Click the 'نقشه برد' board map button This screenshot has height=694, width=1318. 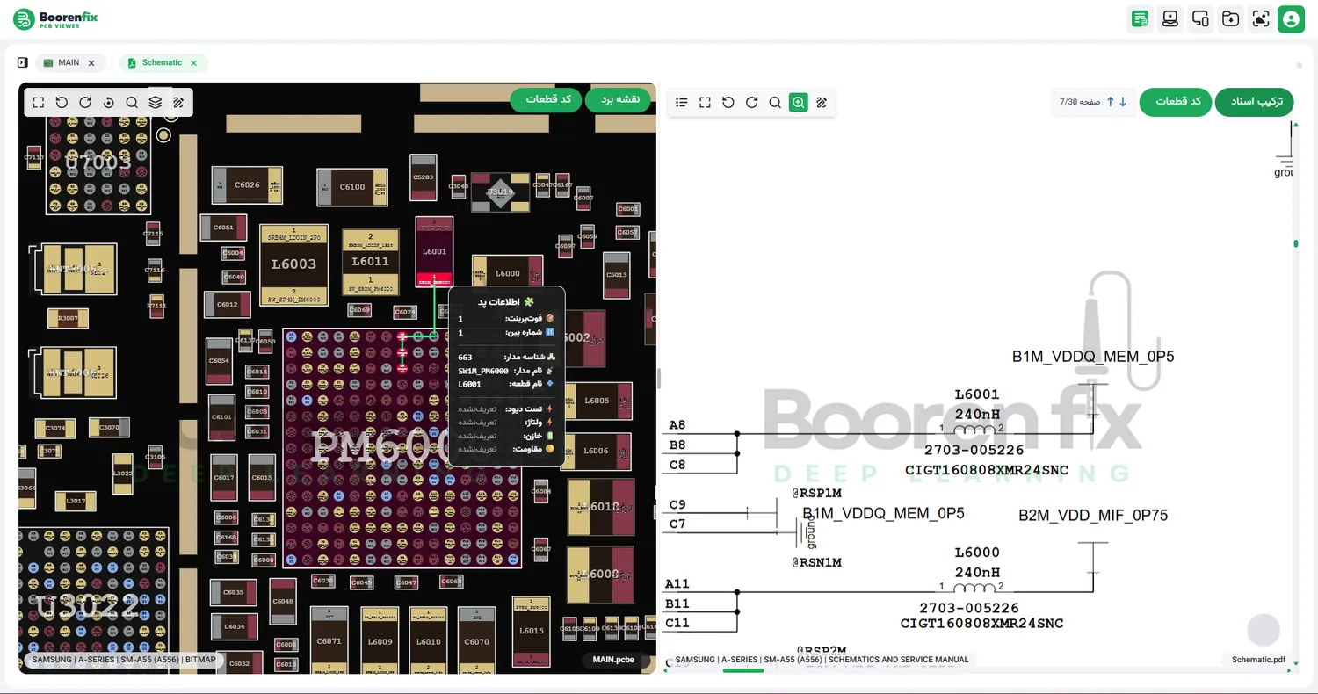pyautogui.click(x=619, y=99)
